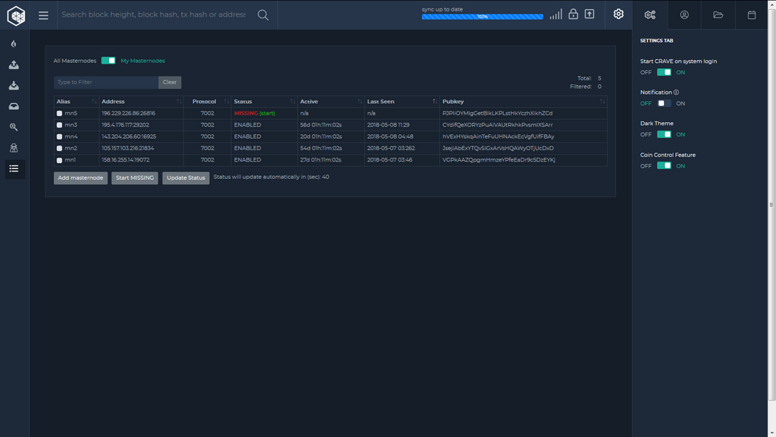
Task: Sort by Last Seen column arrows
Action: (x=434, y=102)
